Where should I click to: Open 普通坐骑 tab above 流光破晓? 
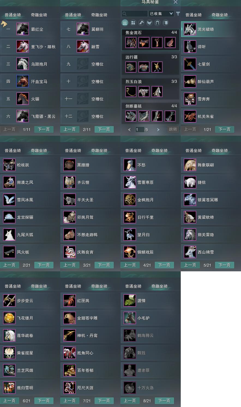[194, 15]
